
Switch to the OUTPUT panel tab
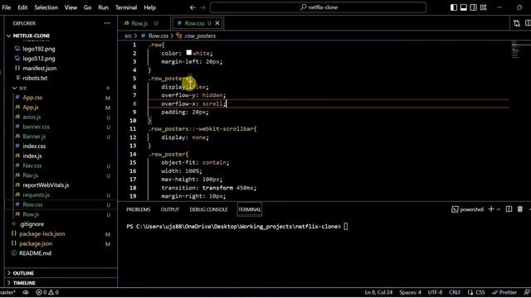click(x=169, y=209)
